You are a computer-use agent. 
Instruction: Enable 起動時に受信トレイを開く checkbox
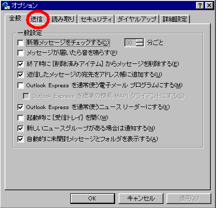20,118
